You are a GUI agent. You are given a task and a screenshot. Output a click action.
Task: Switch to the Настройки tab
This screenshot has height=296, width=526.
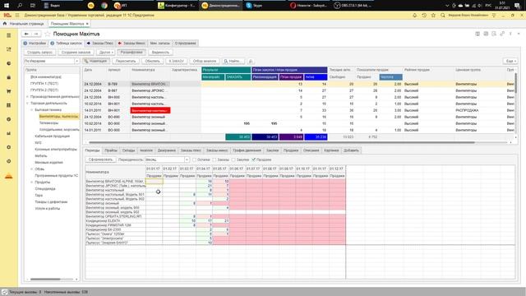[x=35, y=44]
